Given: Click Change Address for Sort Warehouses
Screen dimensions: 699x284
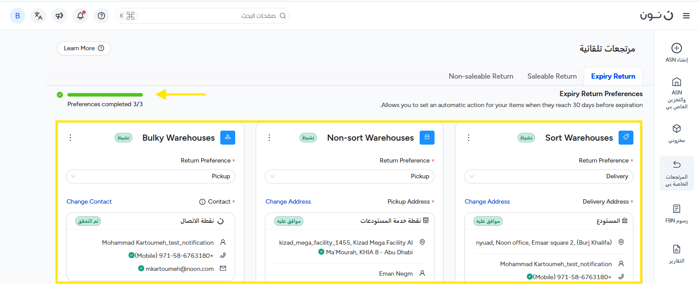Looking at the screenshot, I should (487, 201).
